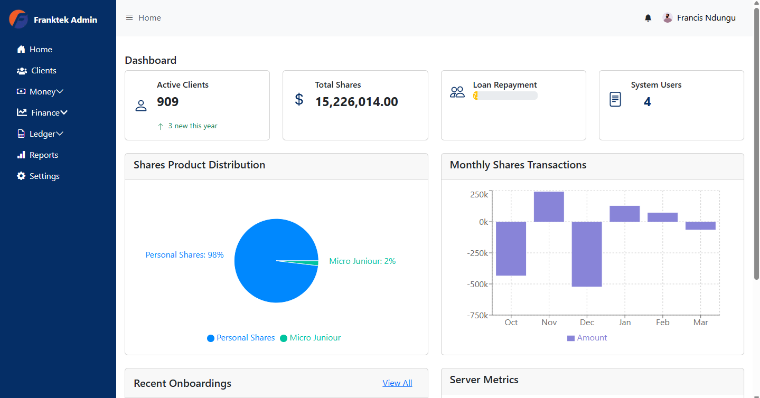Click the Total Shares dollar icon

(x=299, y=99)
